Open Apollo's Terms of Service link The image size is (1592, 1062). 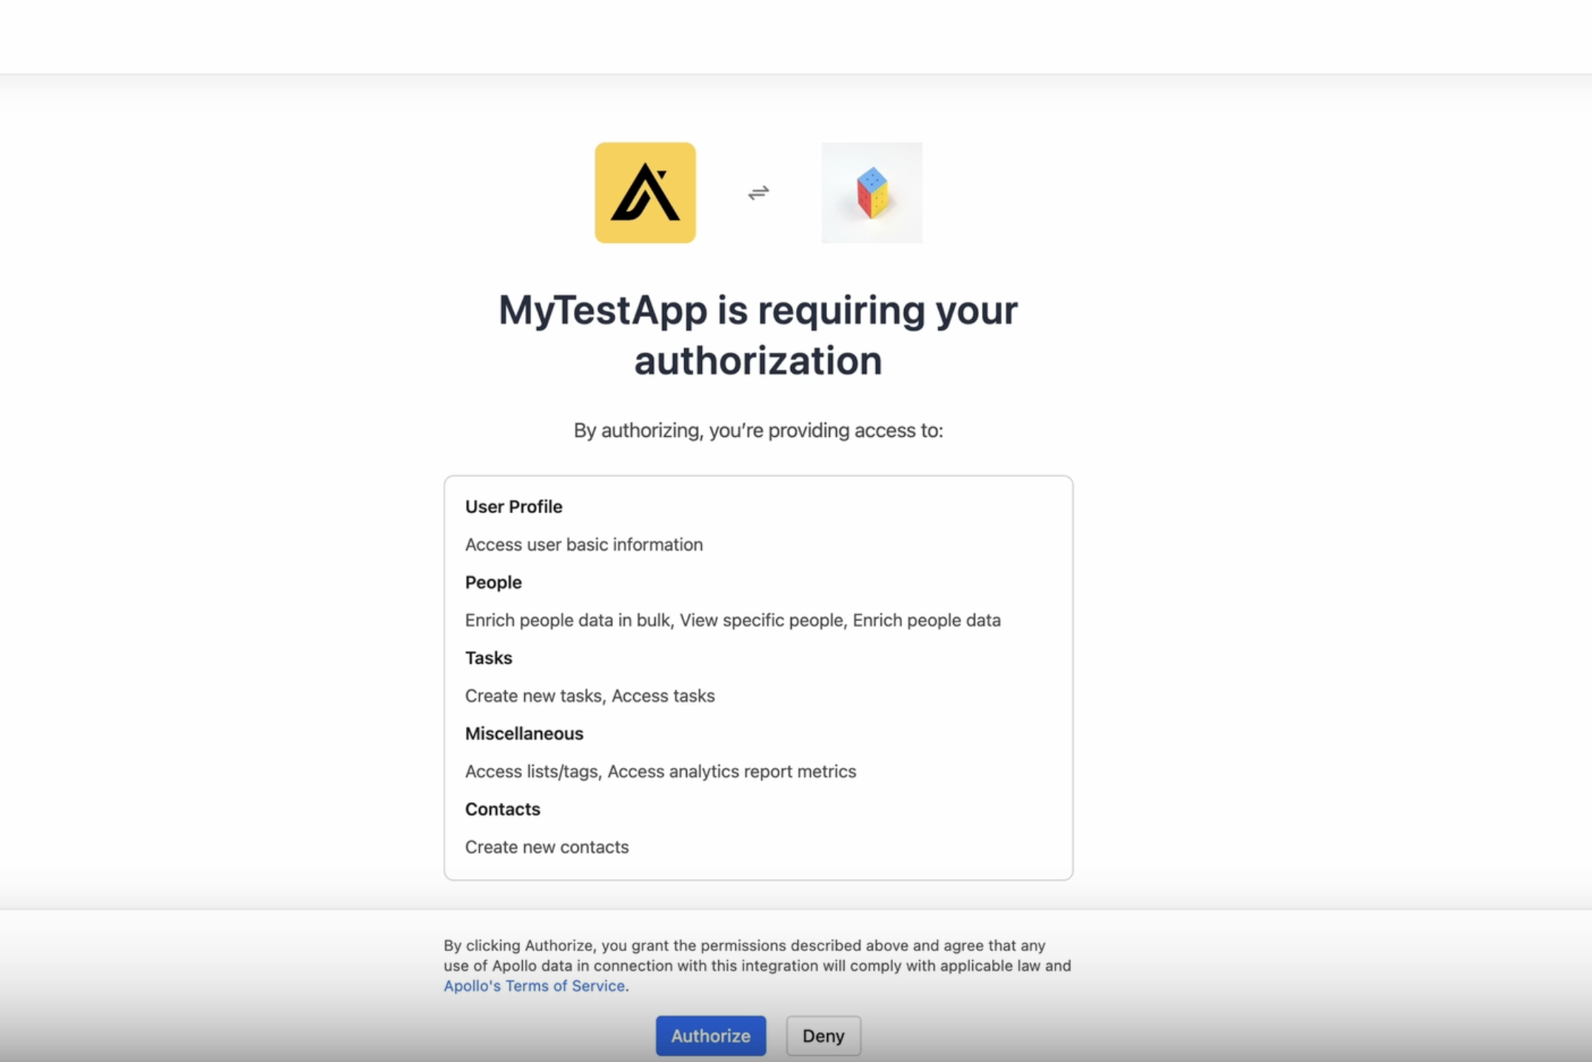coord(534,986)
